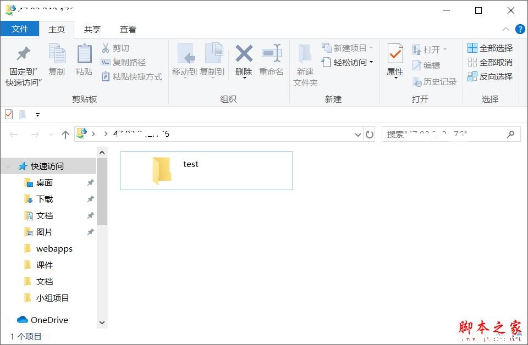The height and width of the screenshot is (345, 528).
Task: Create a New folder (新建文件夹)
Action: pos(305,65)
